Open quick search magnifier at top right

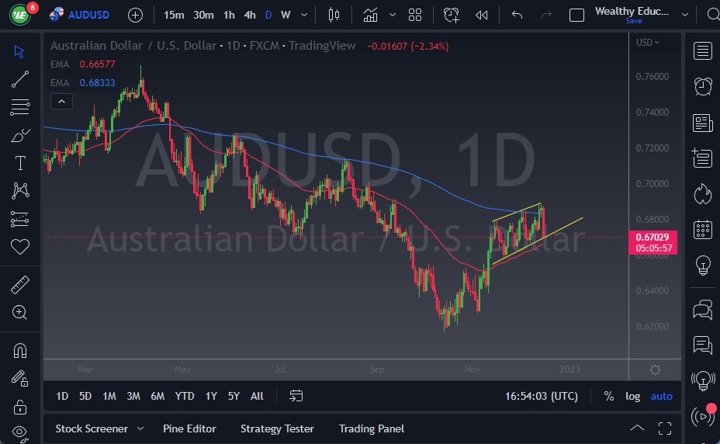pyautogui.click(x=713, y=15)
